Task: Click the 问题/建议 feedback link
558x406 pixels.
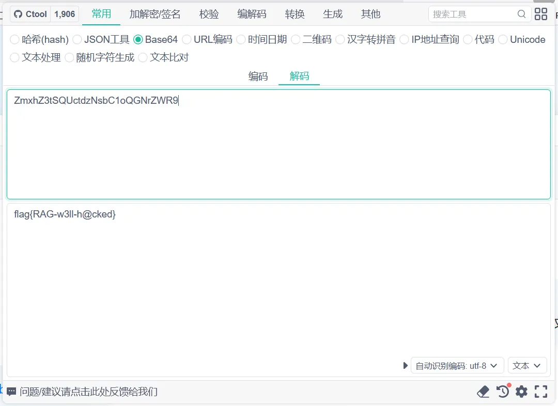Action: [x=88, y=392]
